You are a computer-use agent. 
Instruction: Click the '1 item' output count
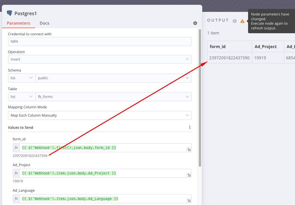click(213, 33)
